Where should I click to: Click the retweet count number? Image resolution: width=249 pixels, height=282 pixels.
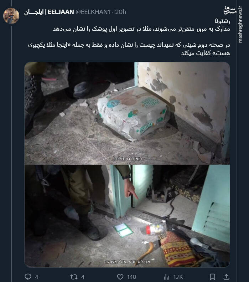(83, 277)
